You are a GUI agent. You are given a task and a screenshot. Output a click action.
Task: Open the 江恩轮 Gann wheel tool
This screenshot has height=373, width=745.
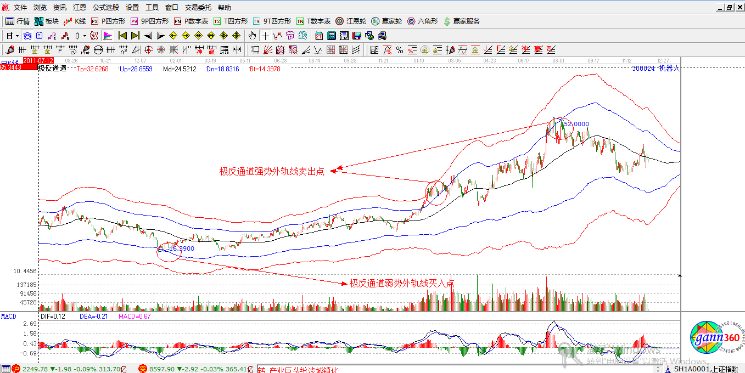click(x=350, y=21)
